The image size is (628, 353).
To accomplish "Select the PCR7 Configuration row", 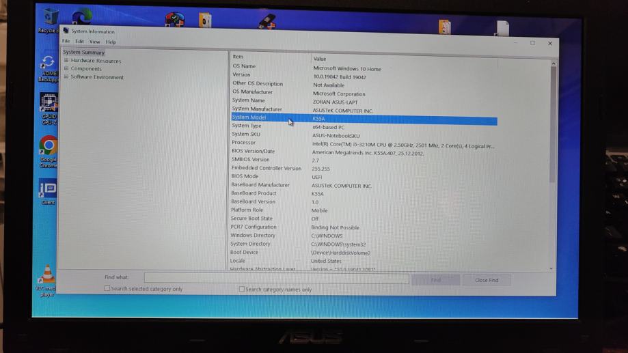I will tap(364, 227).
